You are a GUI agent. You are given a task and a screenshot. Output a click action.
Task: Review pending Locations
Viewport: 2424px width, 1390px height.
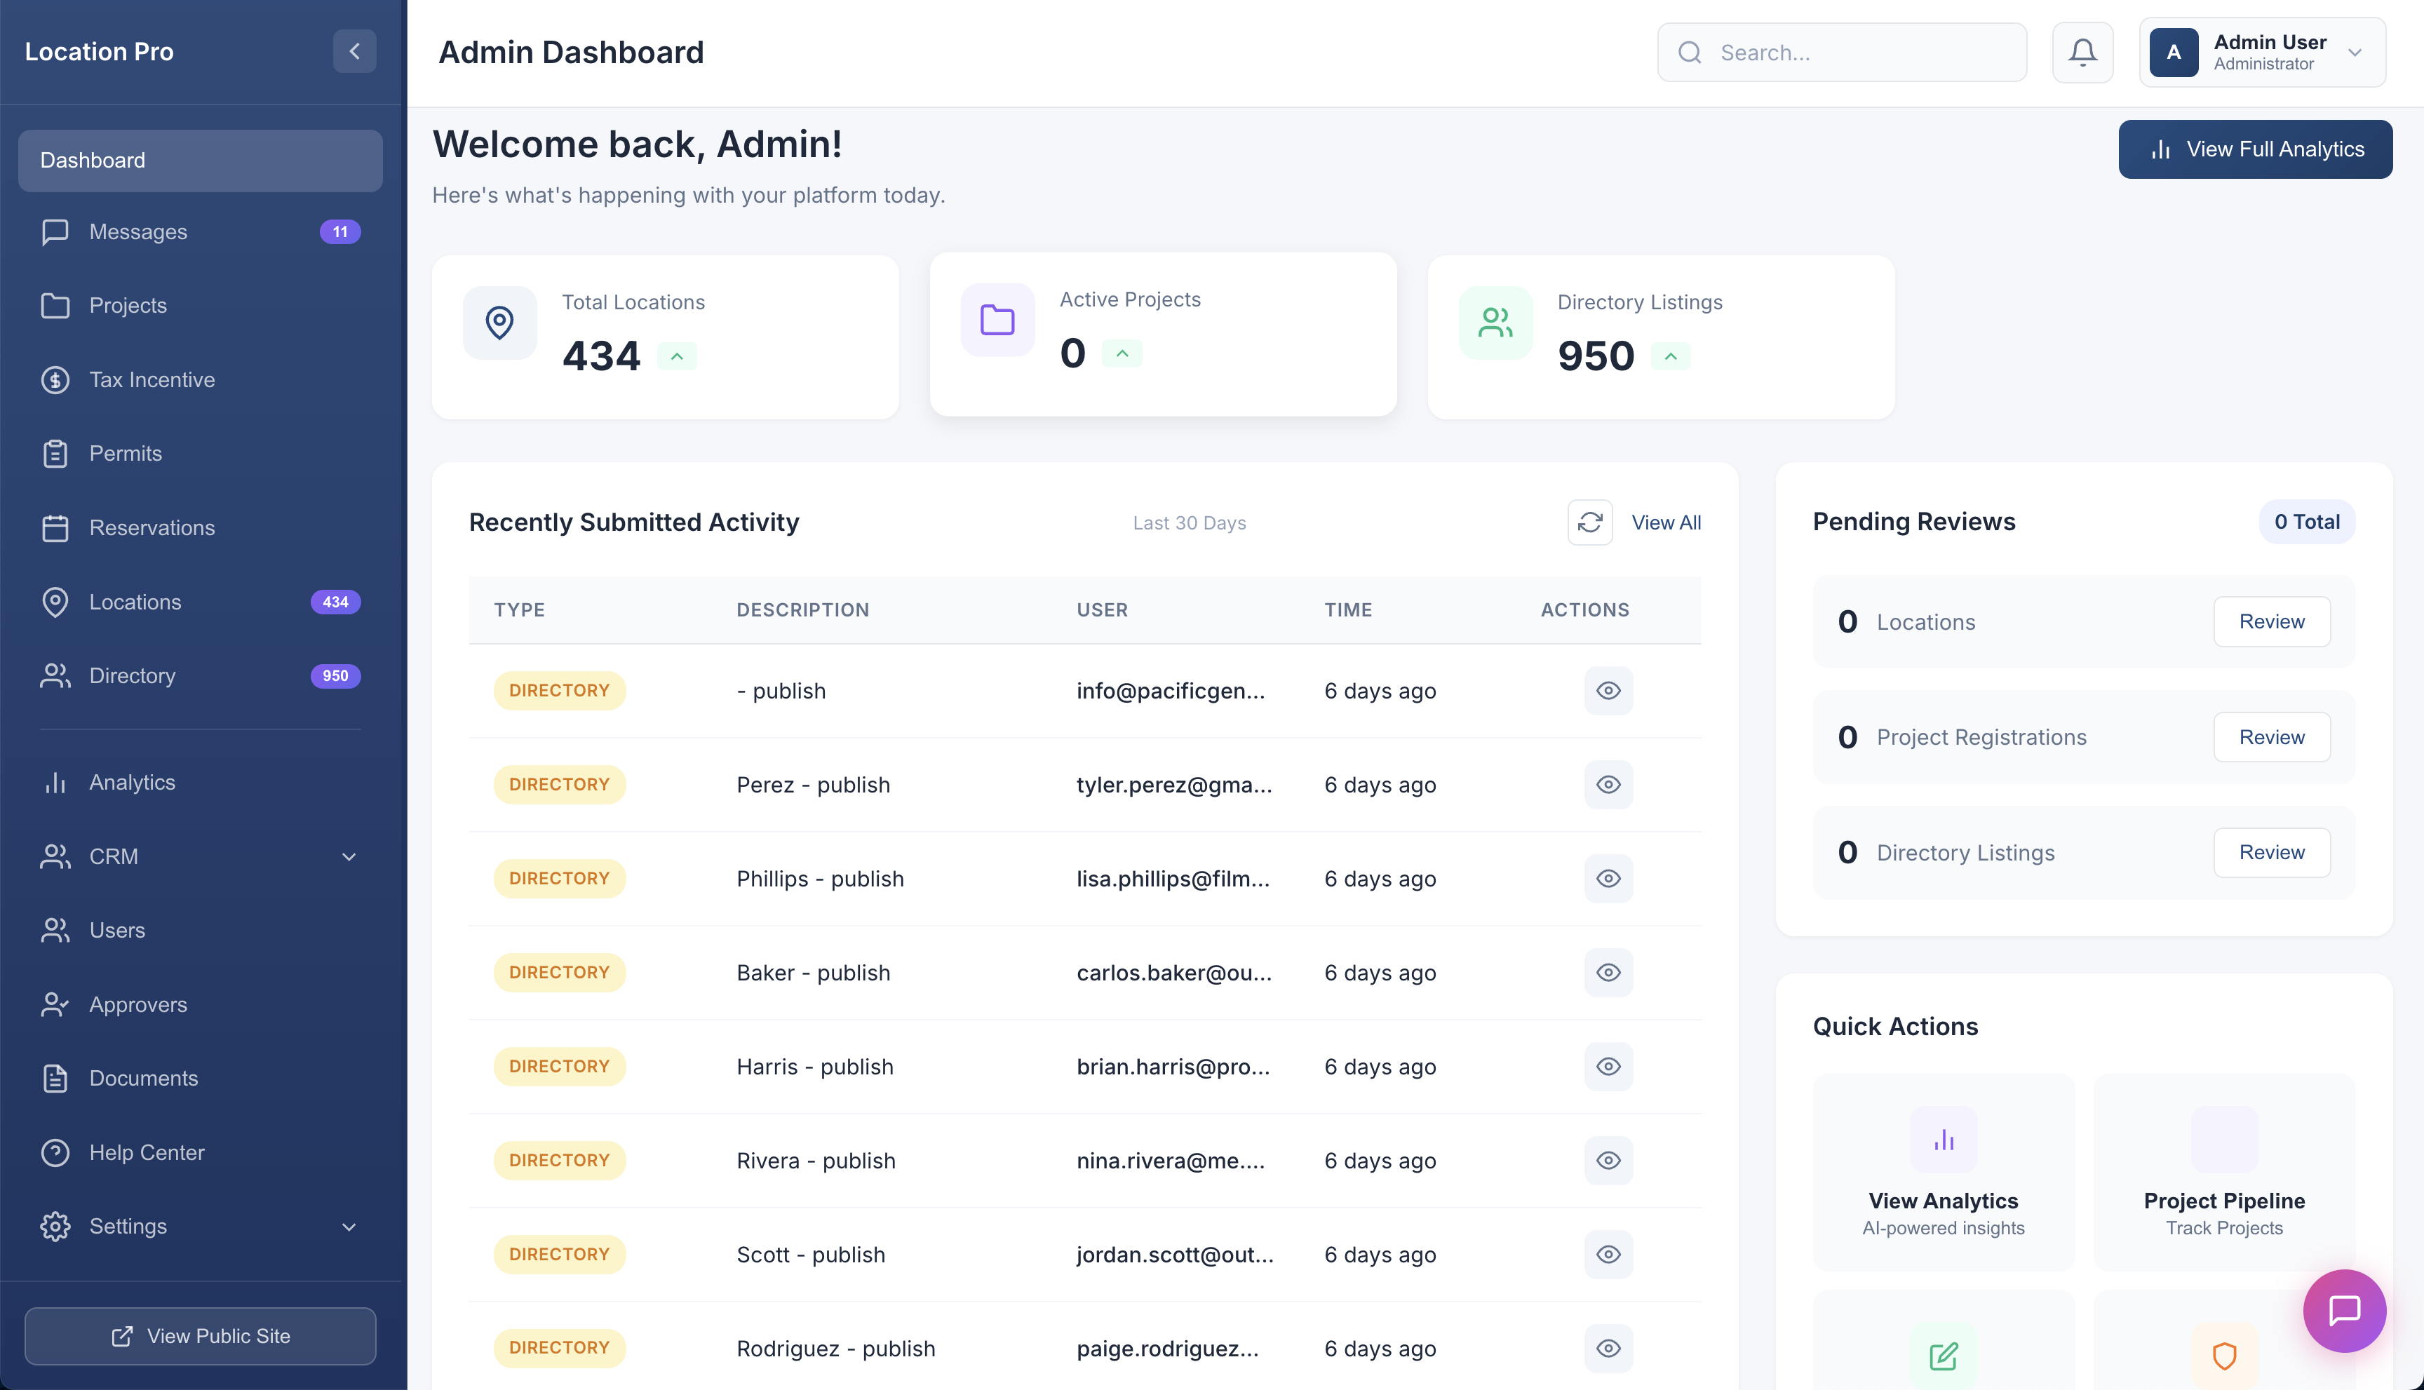point(2271,621)
